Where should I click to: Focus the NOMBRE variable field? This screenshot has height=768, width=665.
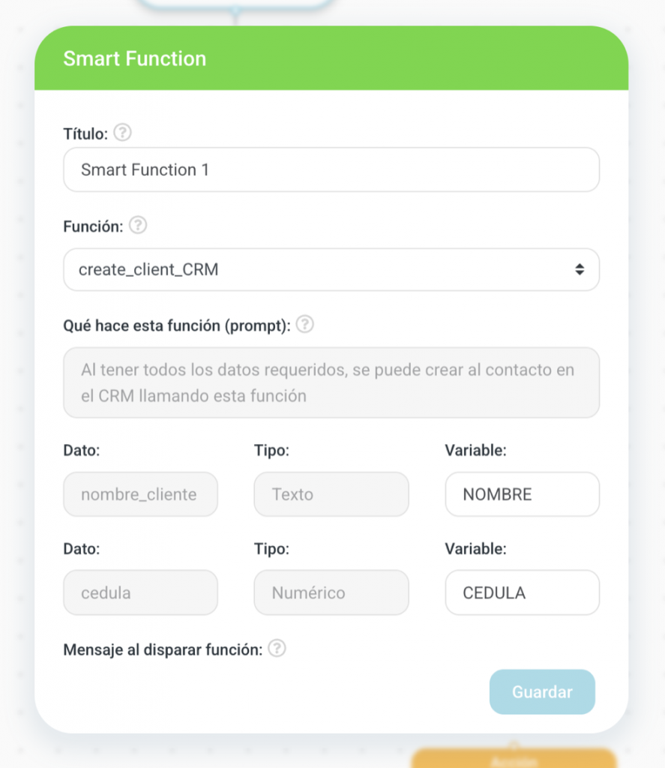[522, 494]
